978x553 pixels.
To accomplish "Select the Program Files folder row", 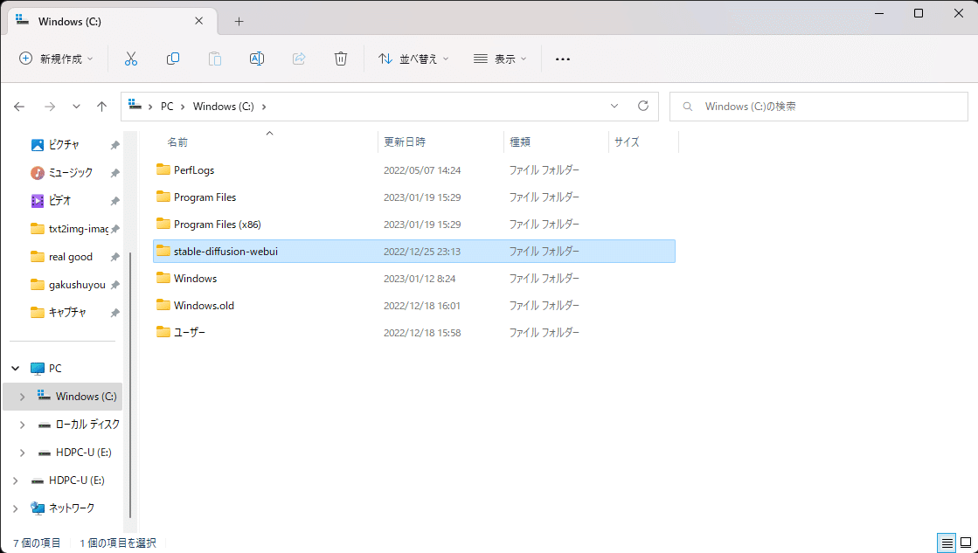I will point(413,197).
